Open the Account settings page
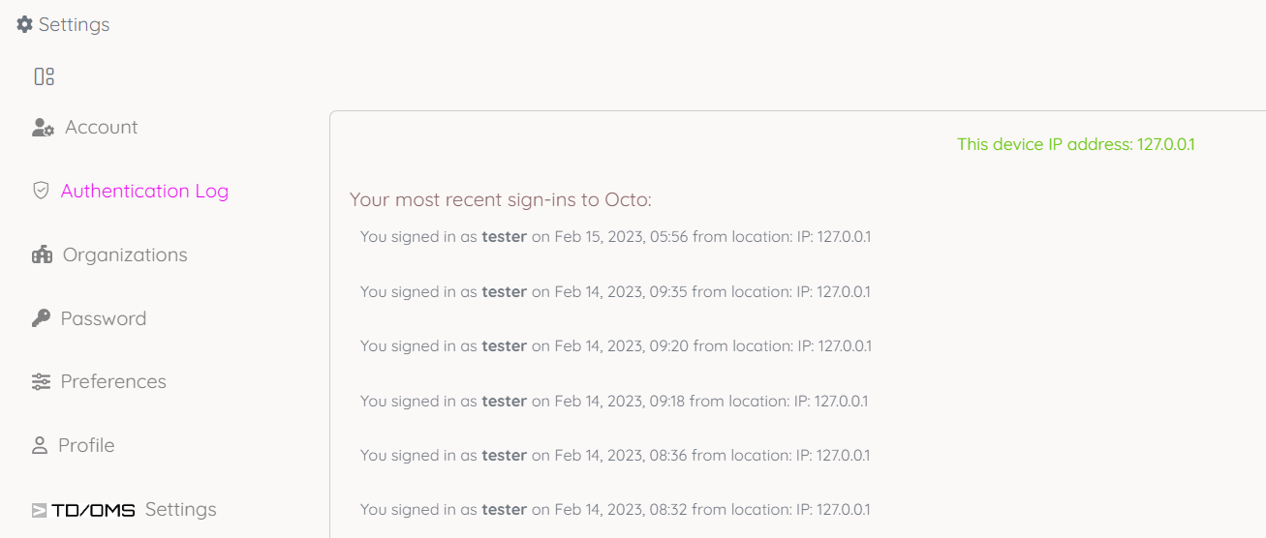This screenshot has width=1266, height=538. coord(101,128)
